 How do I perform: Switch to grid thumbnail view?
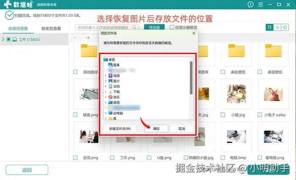pos(270,27)
